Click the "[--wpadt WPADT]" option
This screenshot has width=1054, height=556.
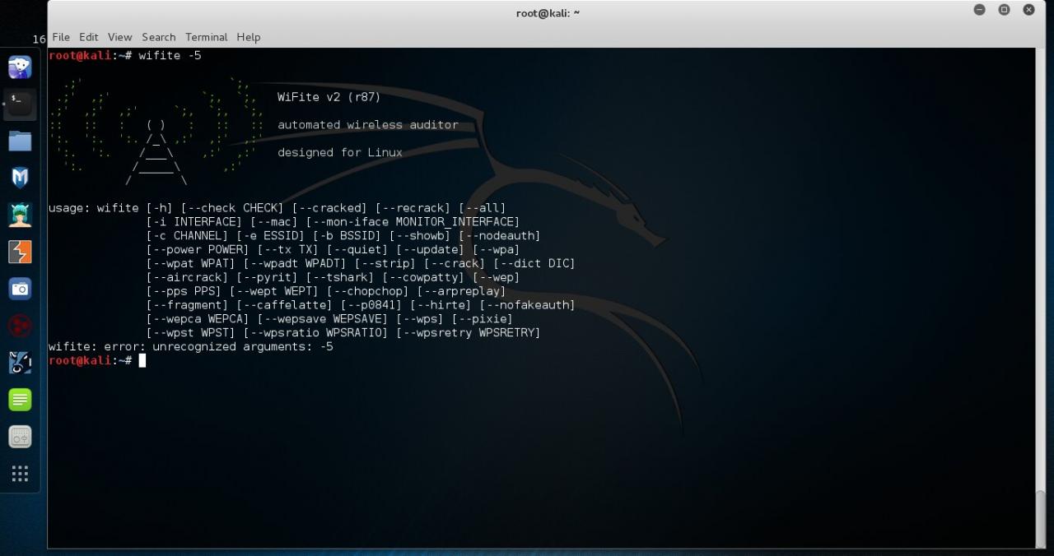[295, 264]
